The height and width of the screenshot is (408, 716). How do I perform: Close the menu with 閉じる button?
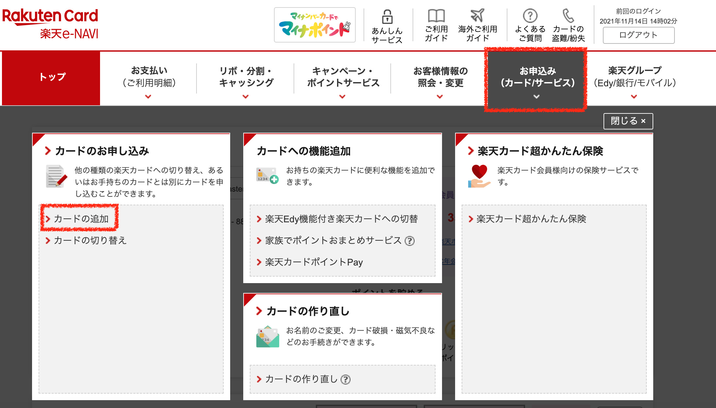(628, 121)
